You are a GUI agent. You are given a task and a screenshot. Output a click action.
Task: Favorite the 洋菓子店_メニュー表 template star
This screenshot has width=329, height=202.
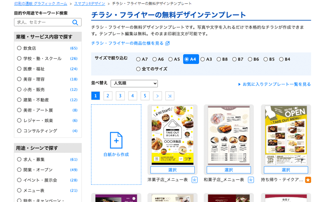pyautogui.click(x=195, y=180)
